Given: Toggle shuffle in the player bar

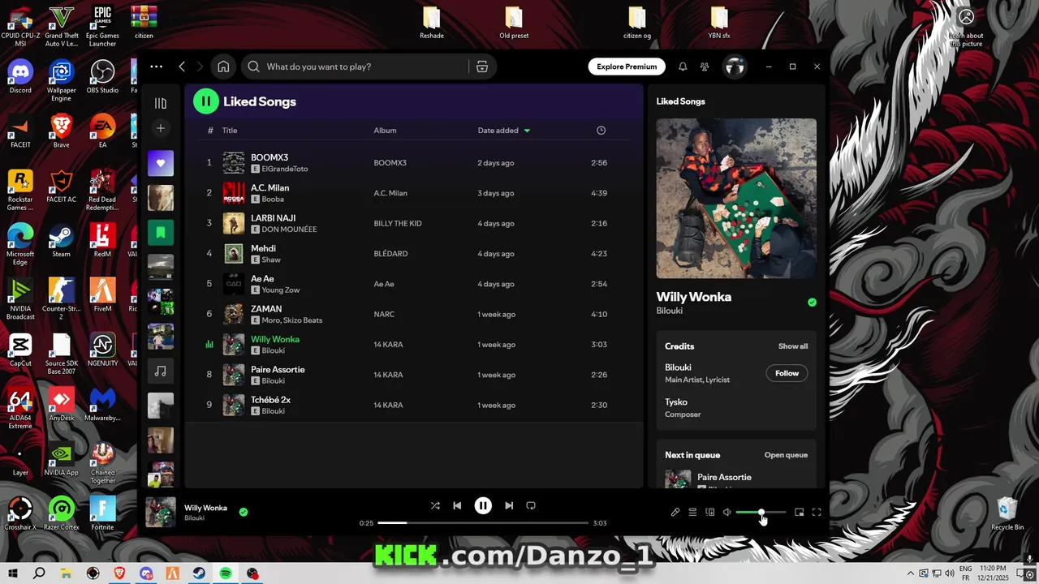Looking at the screenshot, I should [x=435, y=505].
